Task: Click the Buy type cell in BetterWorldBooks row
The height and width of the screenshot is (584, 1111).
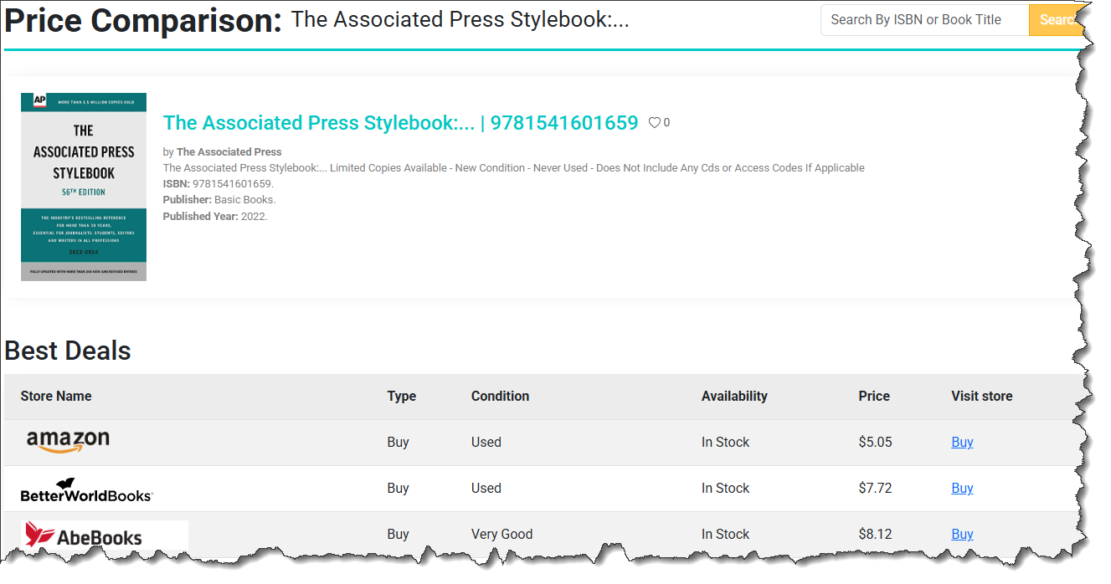Action: click(398, 488)
